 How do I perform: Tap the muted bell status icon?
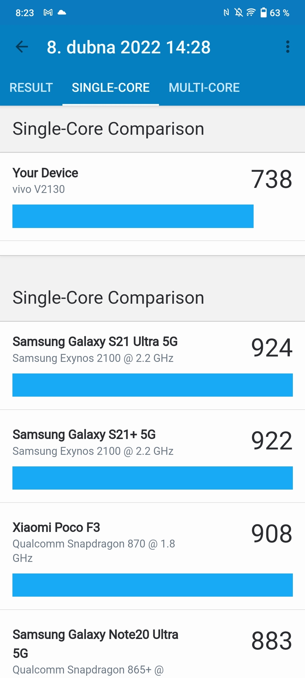[239, 12]
